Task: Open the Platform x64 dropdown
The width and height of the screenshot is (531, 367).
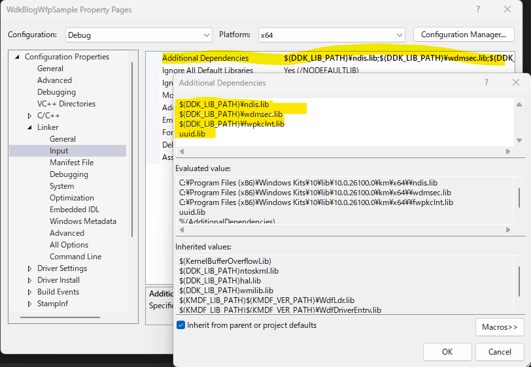Action: (331, 35)
